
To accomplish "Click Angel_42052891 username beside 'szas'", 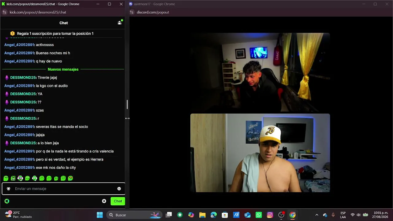I will pyautogui.click(x=19, y=110).
